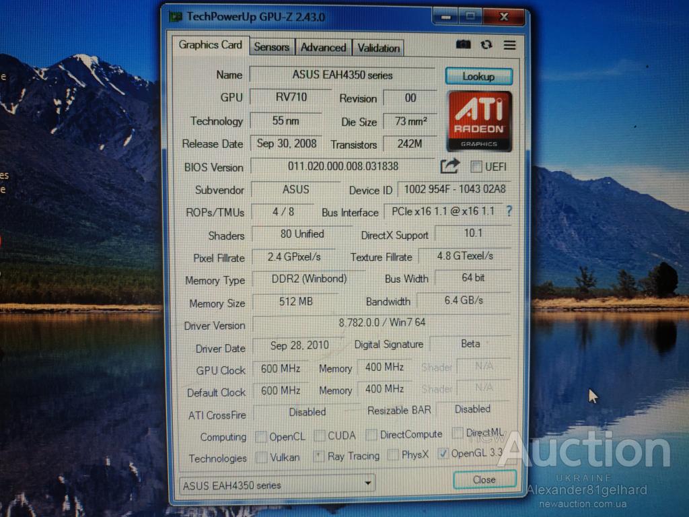Viewport: 689px width, 517px height.
Task: Toggle the CUDA checkbox
Action: [320, 436]
